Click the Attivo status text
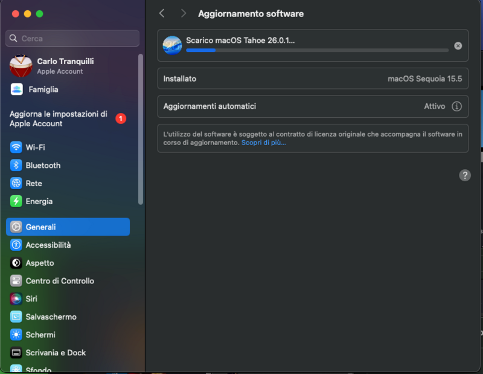483x374 pixels. click(x=435, y=106)
